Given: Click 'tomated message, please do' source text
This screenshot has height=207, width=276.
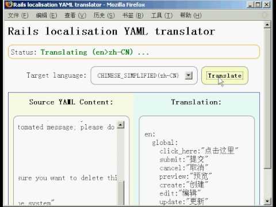Looking at the screenshot, I should click(x=66, y=127).
